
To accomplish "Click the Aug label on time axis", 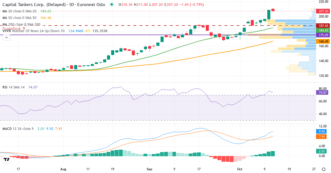I will (63, 169).
